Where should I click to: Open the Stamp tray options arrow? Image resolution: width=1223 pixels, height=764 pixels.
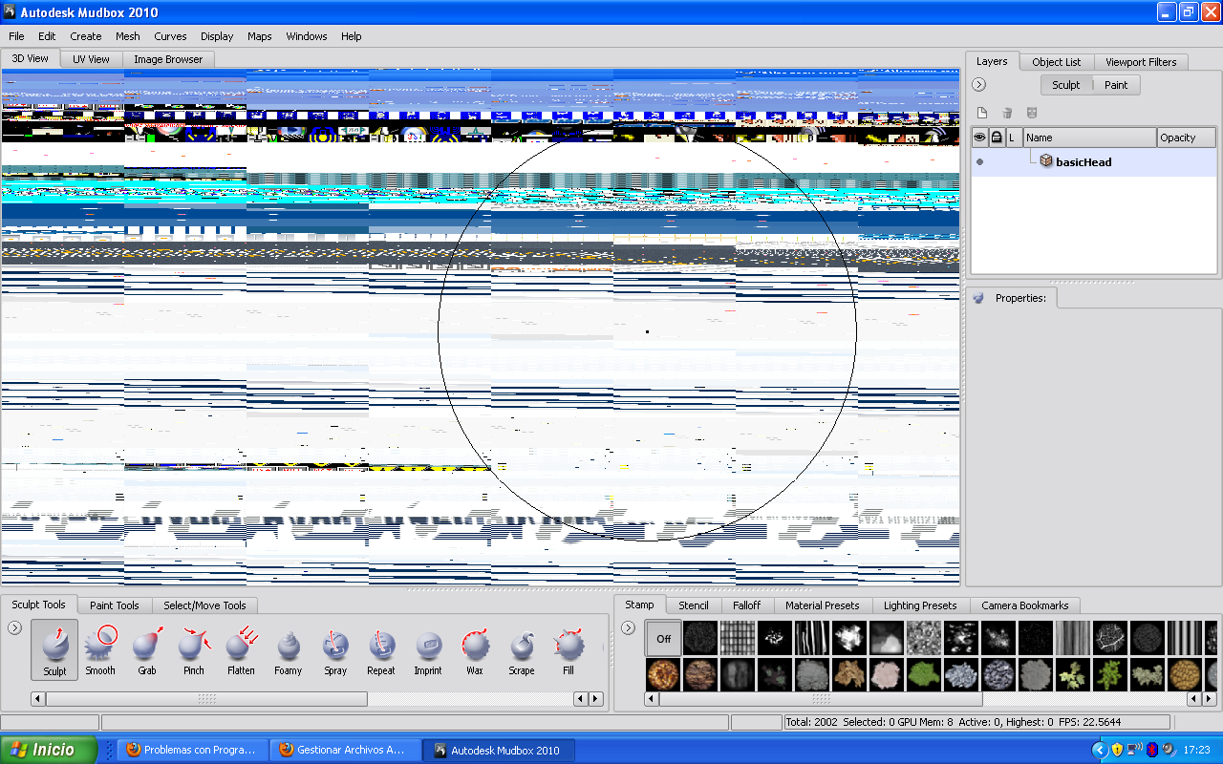pos(628,627)
